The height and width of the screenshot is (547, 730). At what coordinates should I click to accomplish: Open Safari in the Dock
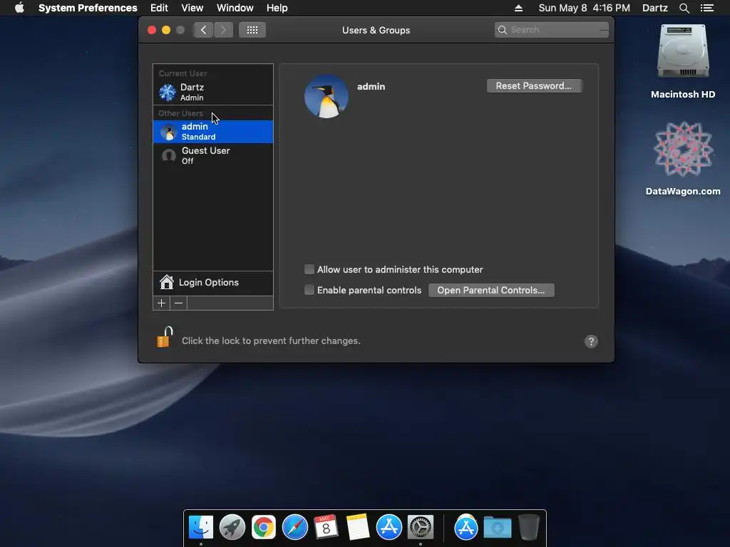pos(295,527)
